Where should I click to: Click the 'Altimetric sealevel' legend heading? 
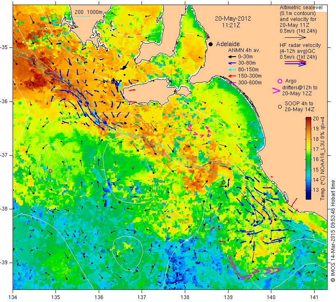click(x=301, y=8)
